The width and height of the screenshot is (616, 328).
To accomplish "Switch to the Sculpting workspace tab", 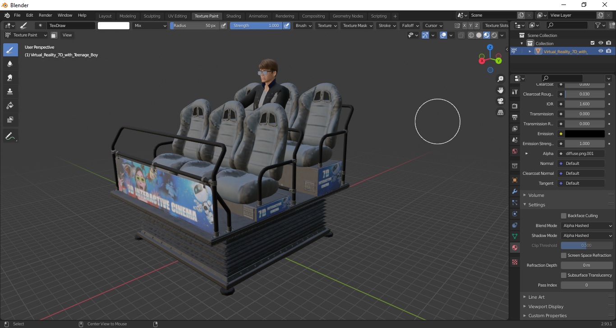I will click(x=152, y=16).
